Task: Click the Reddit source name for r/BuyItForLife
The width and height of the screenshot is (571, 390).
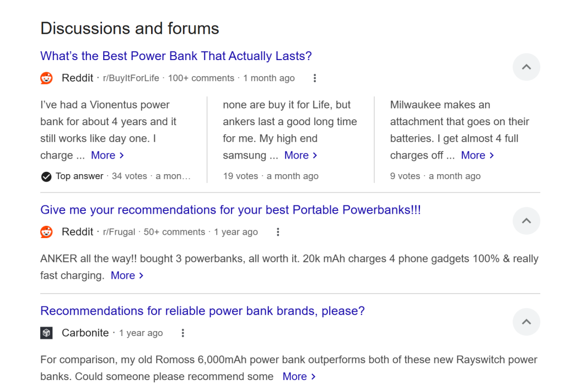Action: point(78,78)
